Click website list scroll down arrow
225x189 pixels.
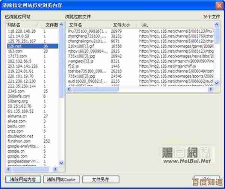point(61,163)
